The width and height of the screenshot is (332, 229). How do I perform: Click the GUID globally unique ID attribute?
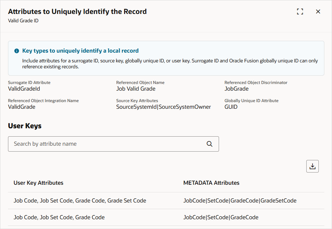(x=230, y=107)
